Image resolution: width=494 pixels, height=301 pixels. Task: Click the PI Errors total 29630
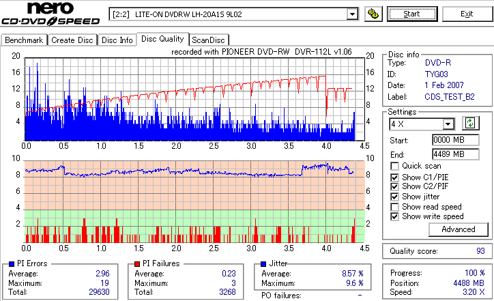click(99, 292)
